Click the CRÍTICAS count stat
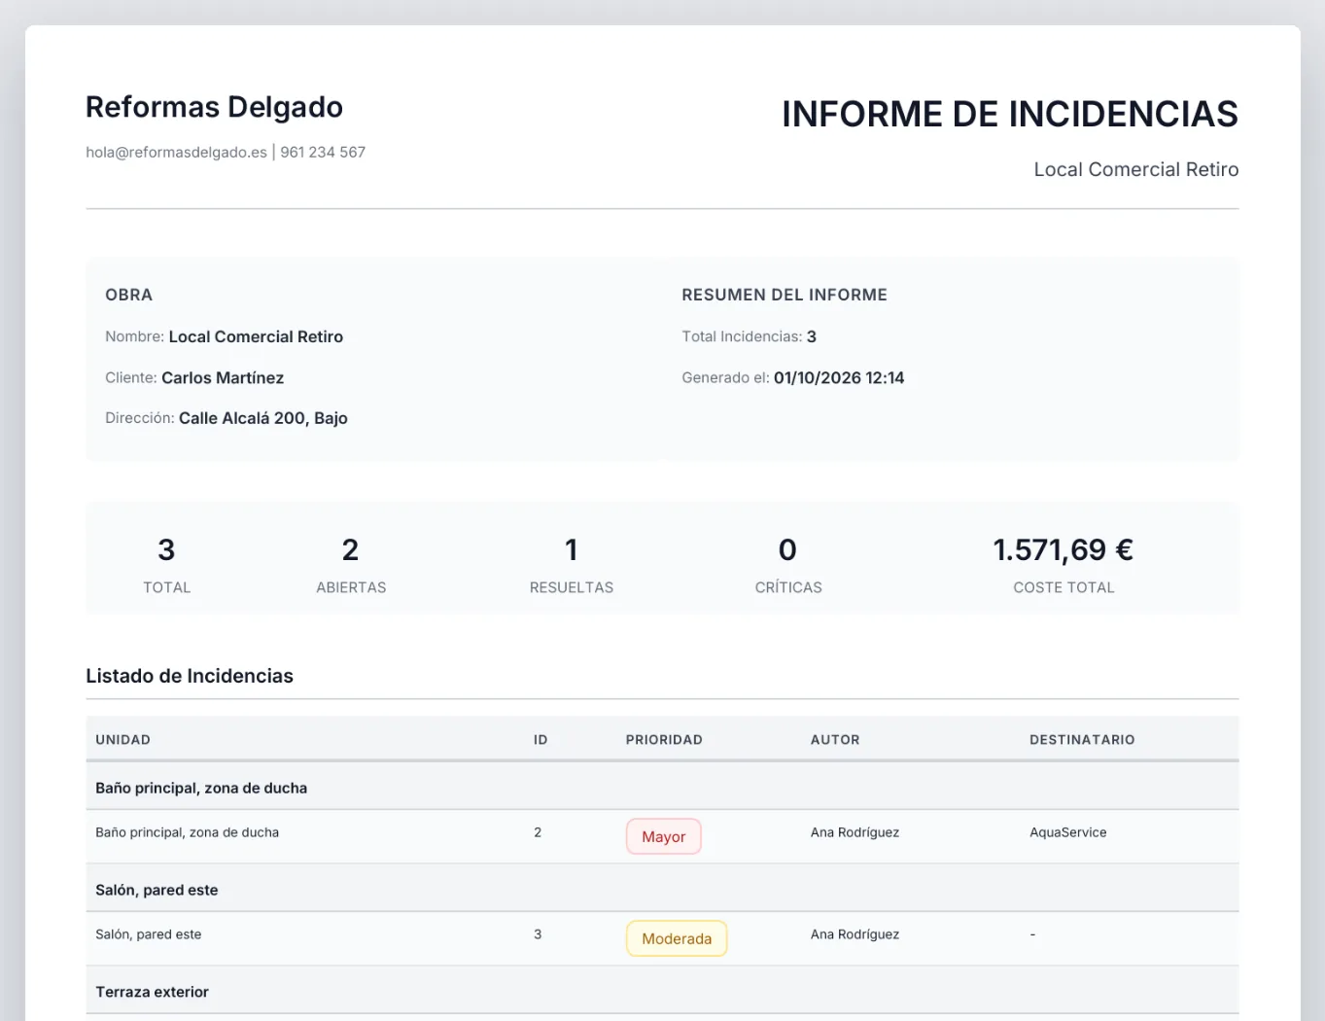 click(x=788, y=564)
